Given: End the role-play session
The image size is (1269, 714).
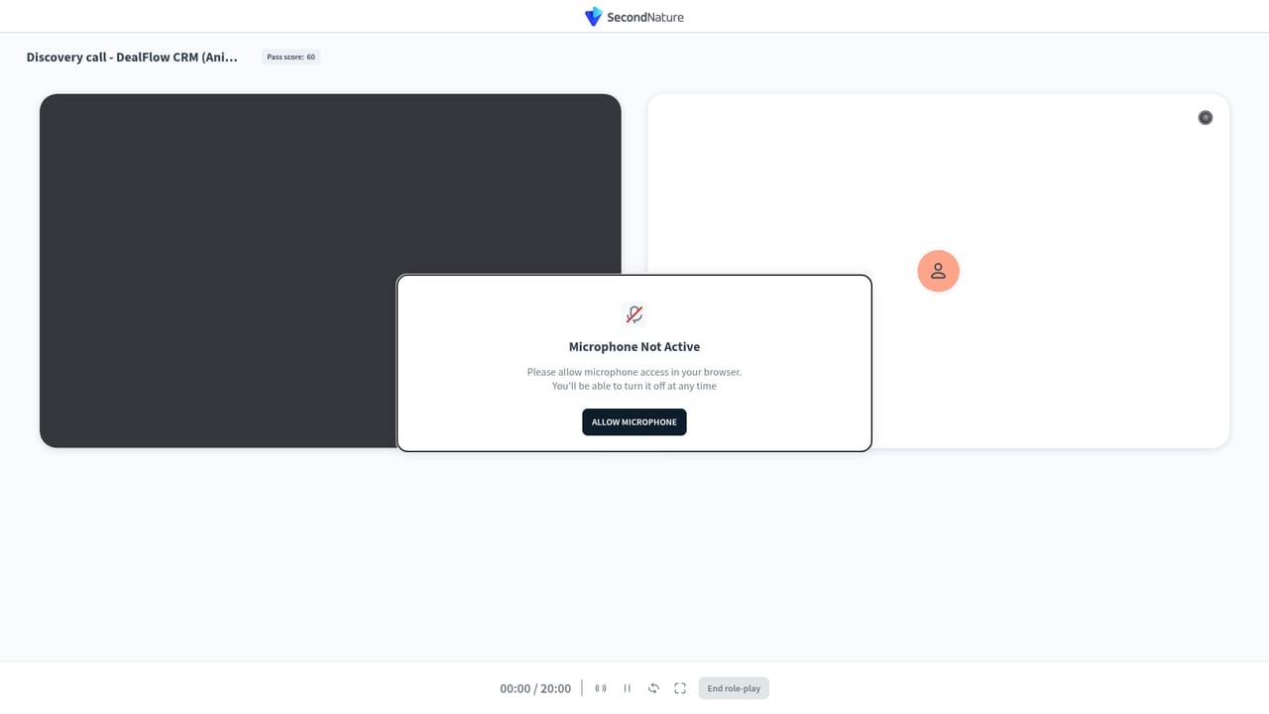Looking at the screenshot, I should [x=734, y=688].
